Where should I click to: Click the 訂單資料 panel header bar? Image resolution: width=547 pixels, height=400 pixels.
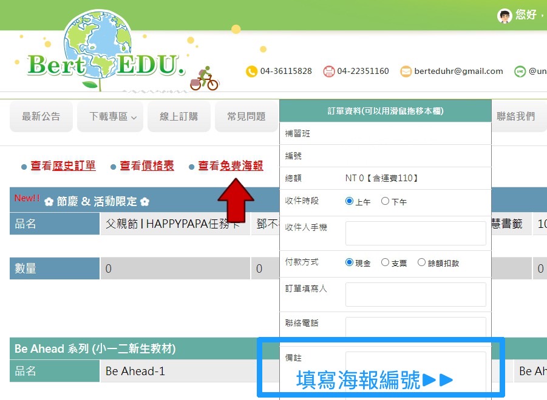pyautogui.click(x=386, y=111)
